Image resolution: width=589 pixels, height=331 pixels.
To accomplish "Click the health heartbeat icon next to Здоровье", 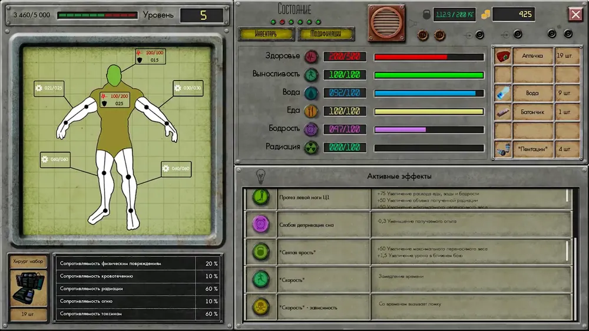I will 311,56.
